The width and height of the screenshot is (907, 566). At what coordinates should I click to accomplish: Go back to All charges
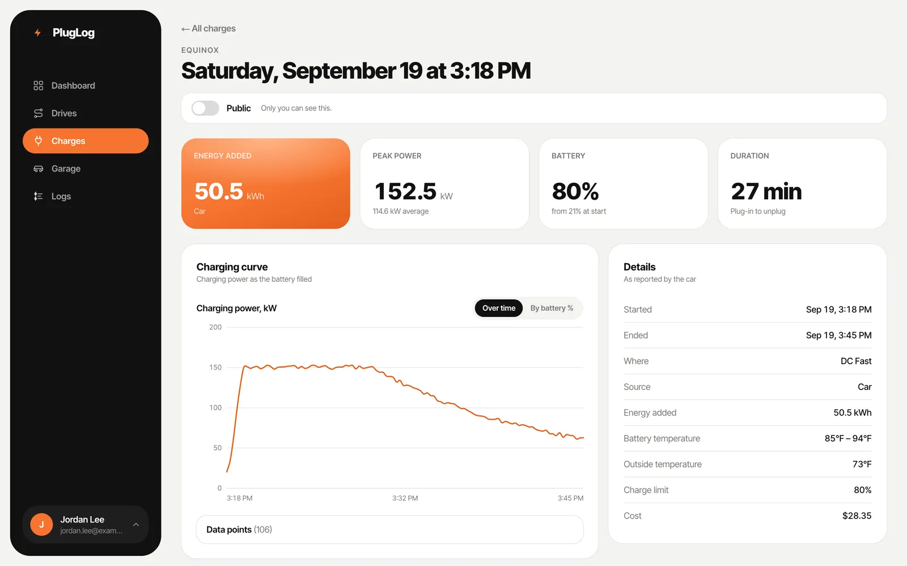tap(209, 28)
